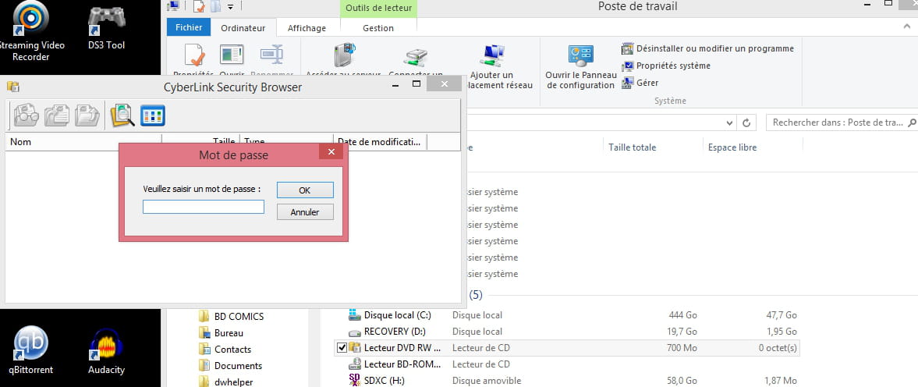Select the Contacts folder in navigation pane
This screenshot has width=918, height=387.
pyautogui.click(x=232, y=349)
